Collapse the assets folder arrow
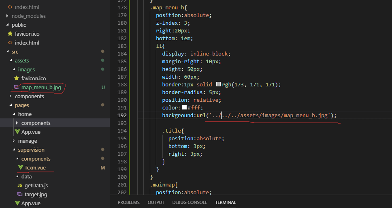 coord(11,60)
